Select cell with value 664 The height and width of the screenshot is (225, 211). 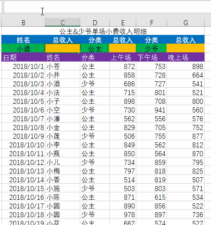pyautogui.click(x=185, y=74)
